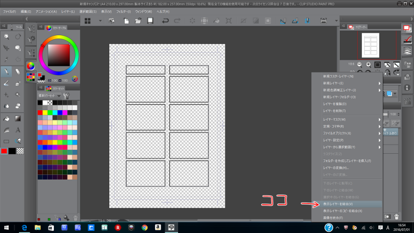Click the Navigator canvas thumbnail

[370, 45]
